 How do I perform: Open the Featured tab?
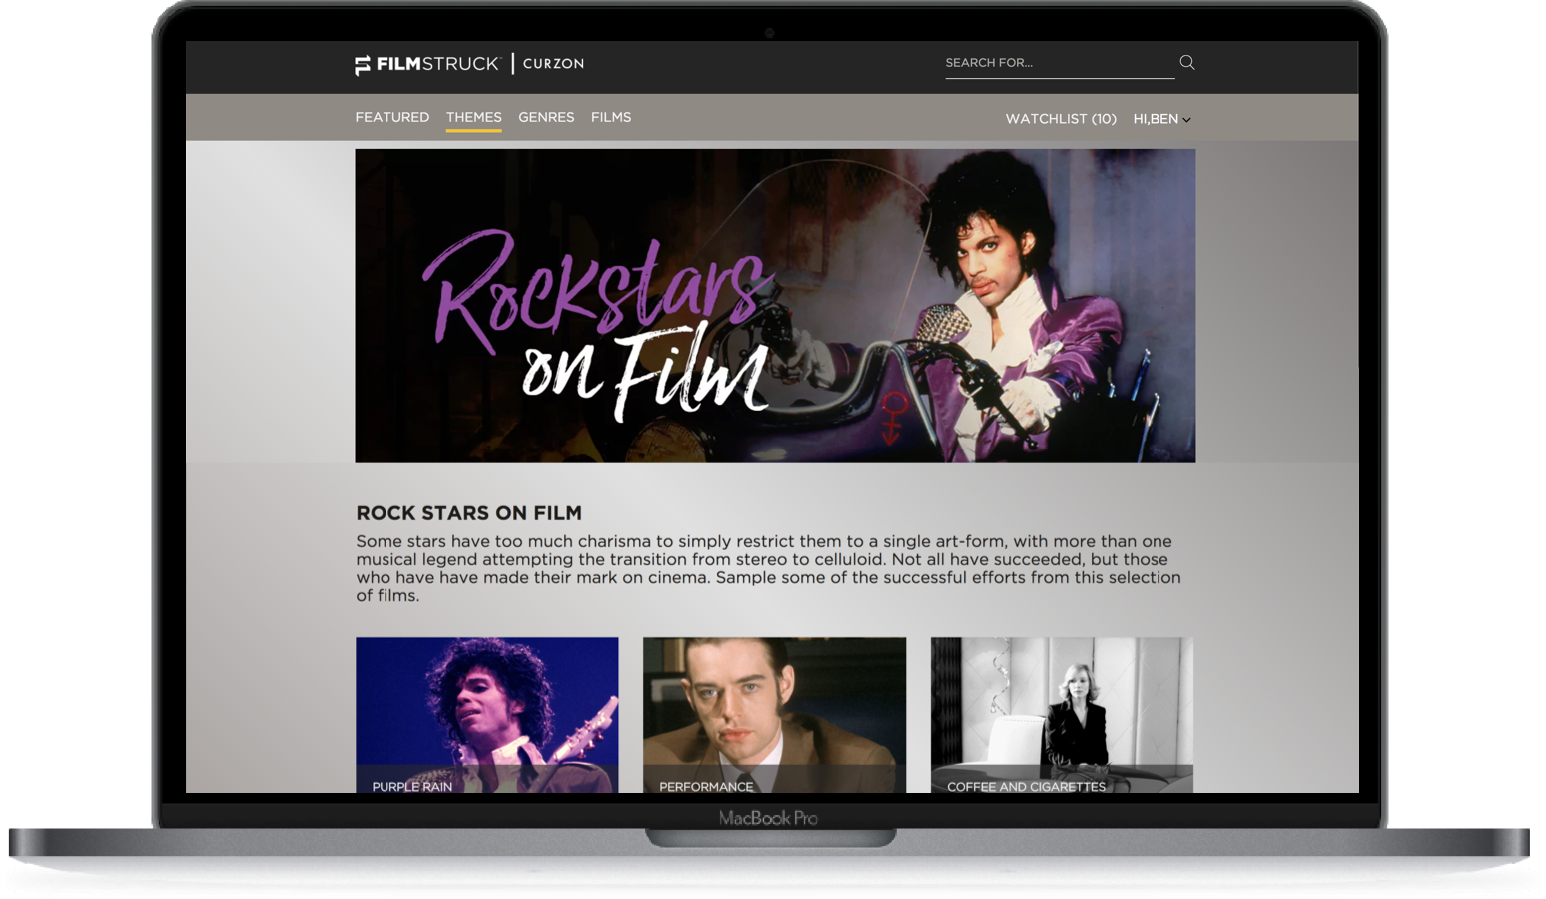pos(392,118)
